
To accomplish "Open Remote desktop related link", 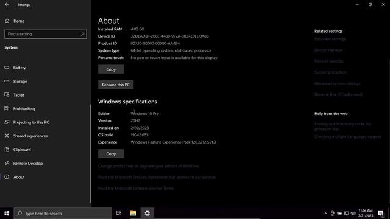I will point(329,61).
